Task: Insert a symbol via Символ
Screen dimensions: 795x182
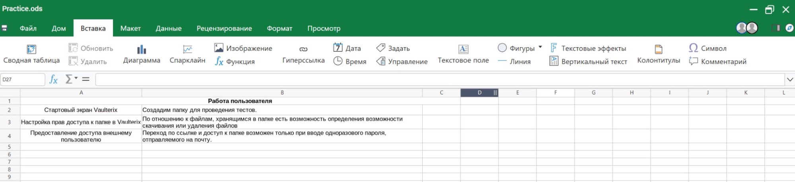Action: click(x=708, y=48)
